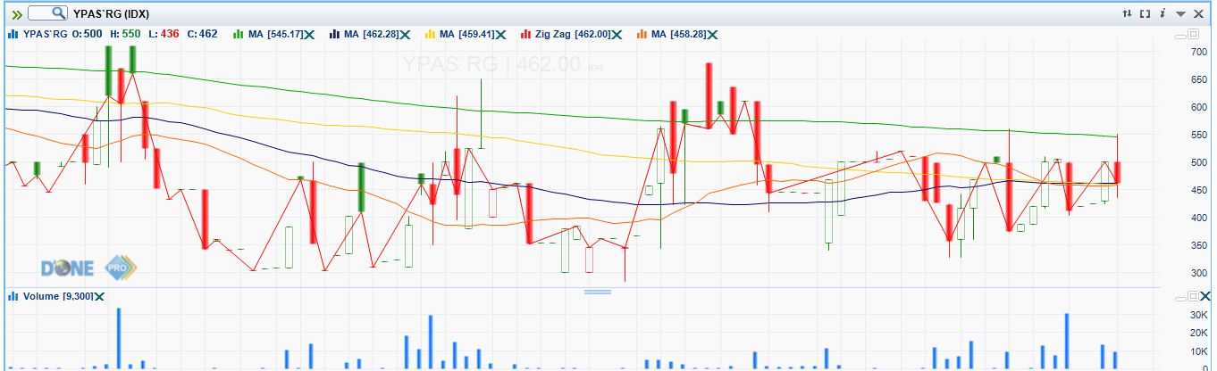Click the magnifier search icon
The image size is (1217, 371).
(58, 13)
